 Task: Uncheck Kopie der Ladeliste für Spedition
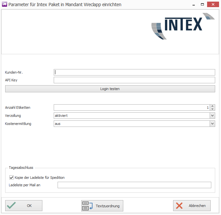(11, 178)
